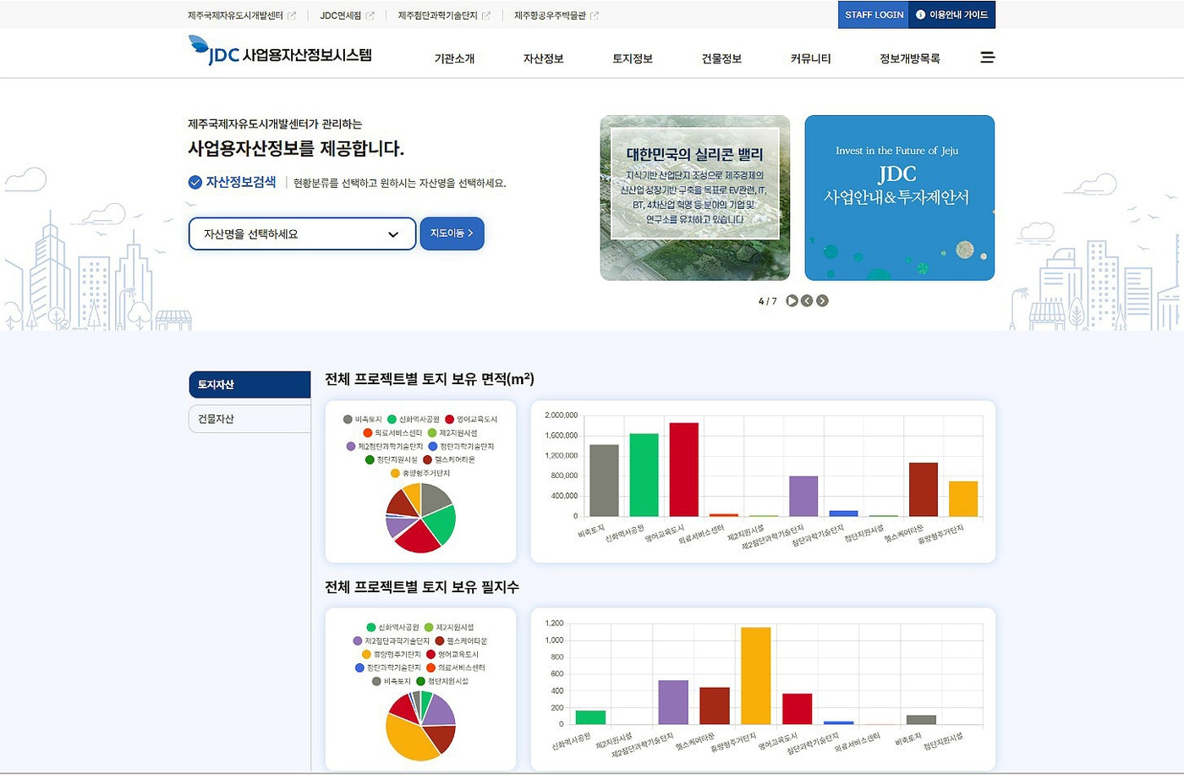Select the 토지자산 toggle tab
The height and width of the screenshot is (775, 1184).
click(249, 384)
